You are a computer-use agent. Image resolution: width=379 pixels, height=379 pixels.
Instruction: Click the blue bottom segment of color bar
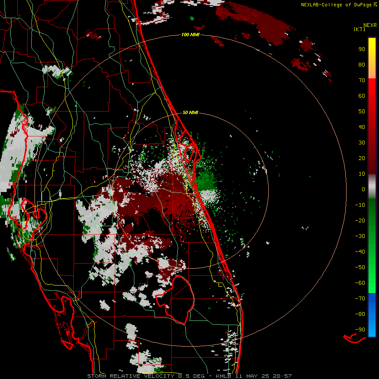pos(372,315)
